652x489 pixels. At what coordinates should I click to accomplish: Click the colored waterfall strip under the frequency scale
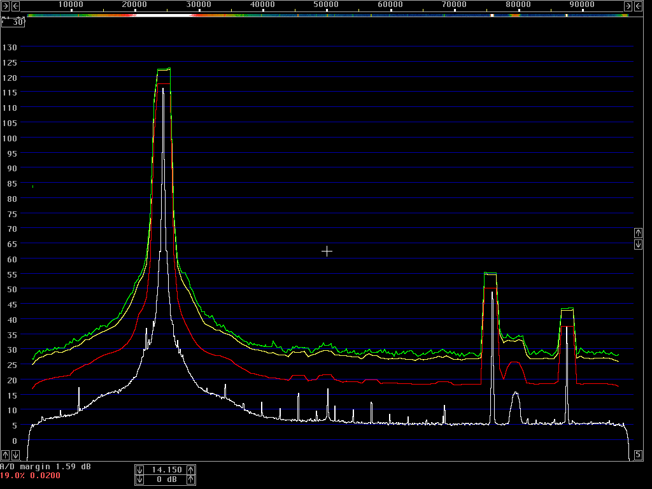[x=328, y=15]
